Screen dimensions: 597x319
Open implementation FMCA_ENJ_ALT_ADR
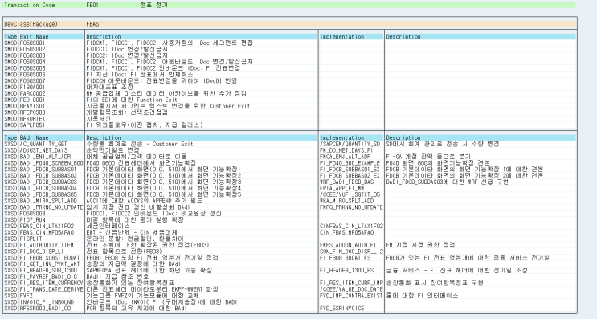(x=345, y=157)
